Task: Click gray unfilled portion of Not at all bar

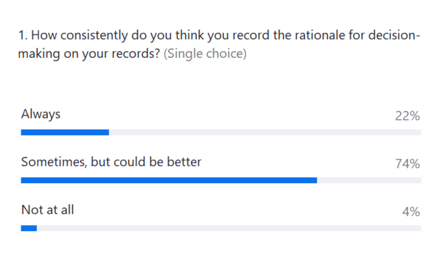Action: pos(229,228)
